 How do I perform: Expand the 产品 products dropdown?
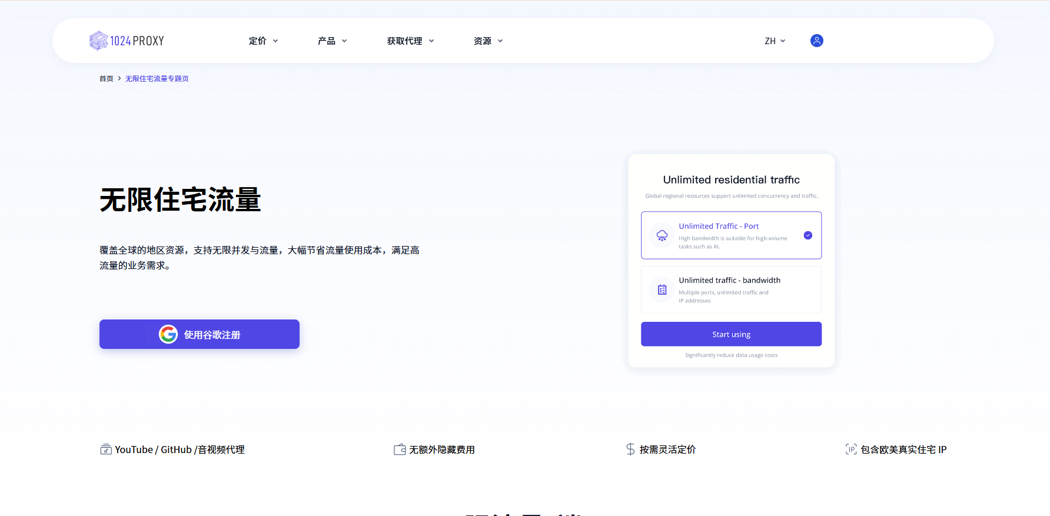(332, 41)
